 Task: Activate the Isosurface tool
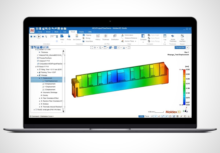tap(87, 41)
